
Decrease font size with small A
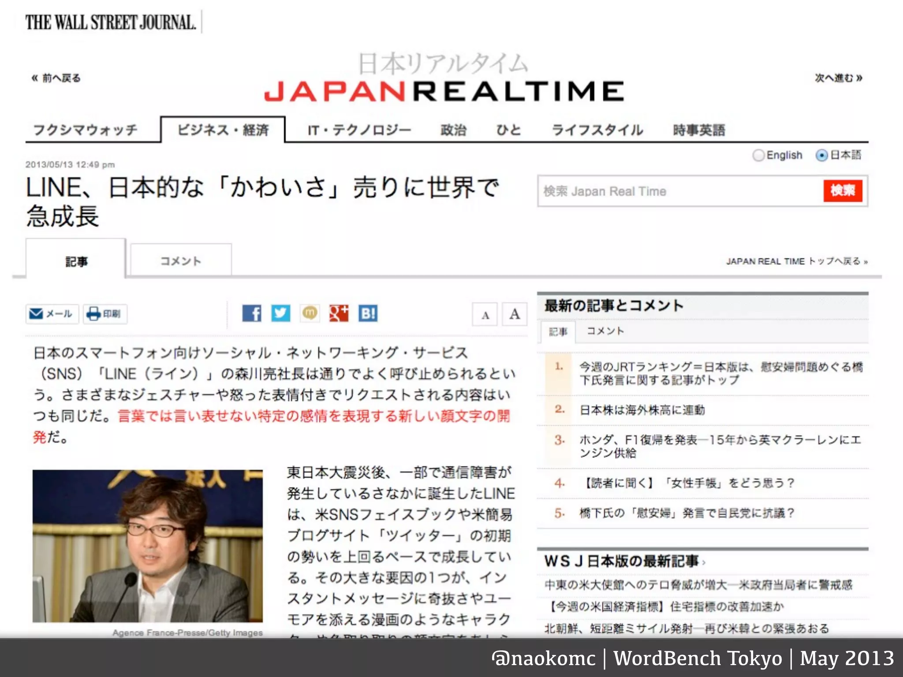tap(485, 315)
